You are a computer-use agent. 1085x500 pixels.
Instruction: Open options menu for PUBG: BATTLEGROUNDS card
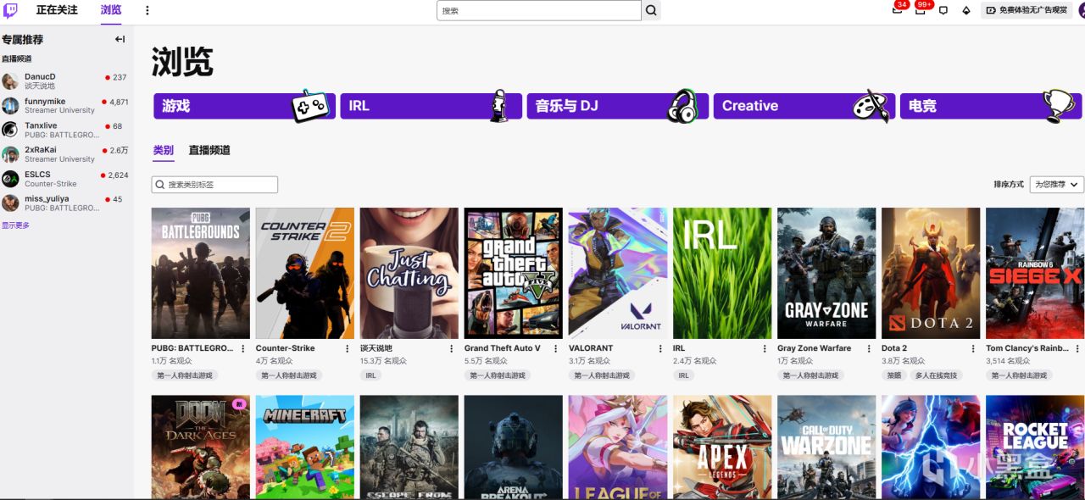242,348
